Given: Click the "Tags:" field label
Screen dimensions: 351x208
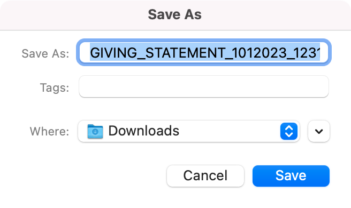Looking at the screenshot, I should [55, 87].
